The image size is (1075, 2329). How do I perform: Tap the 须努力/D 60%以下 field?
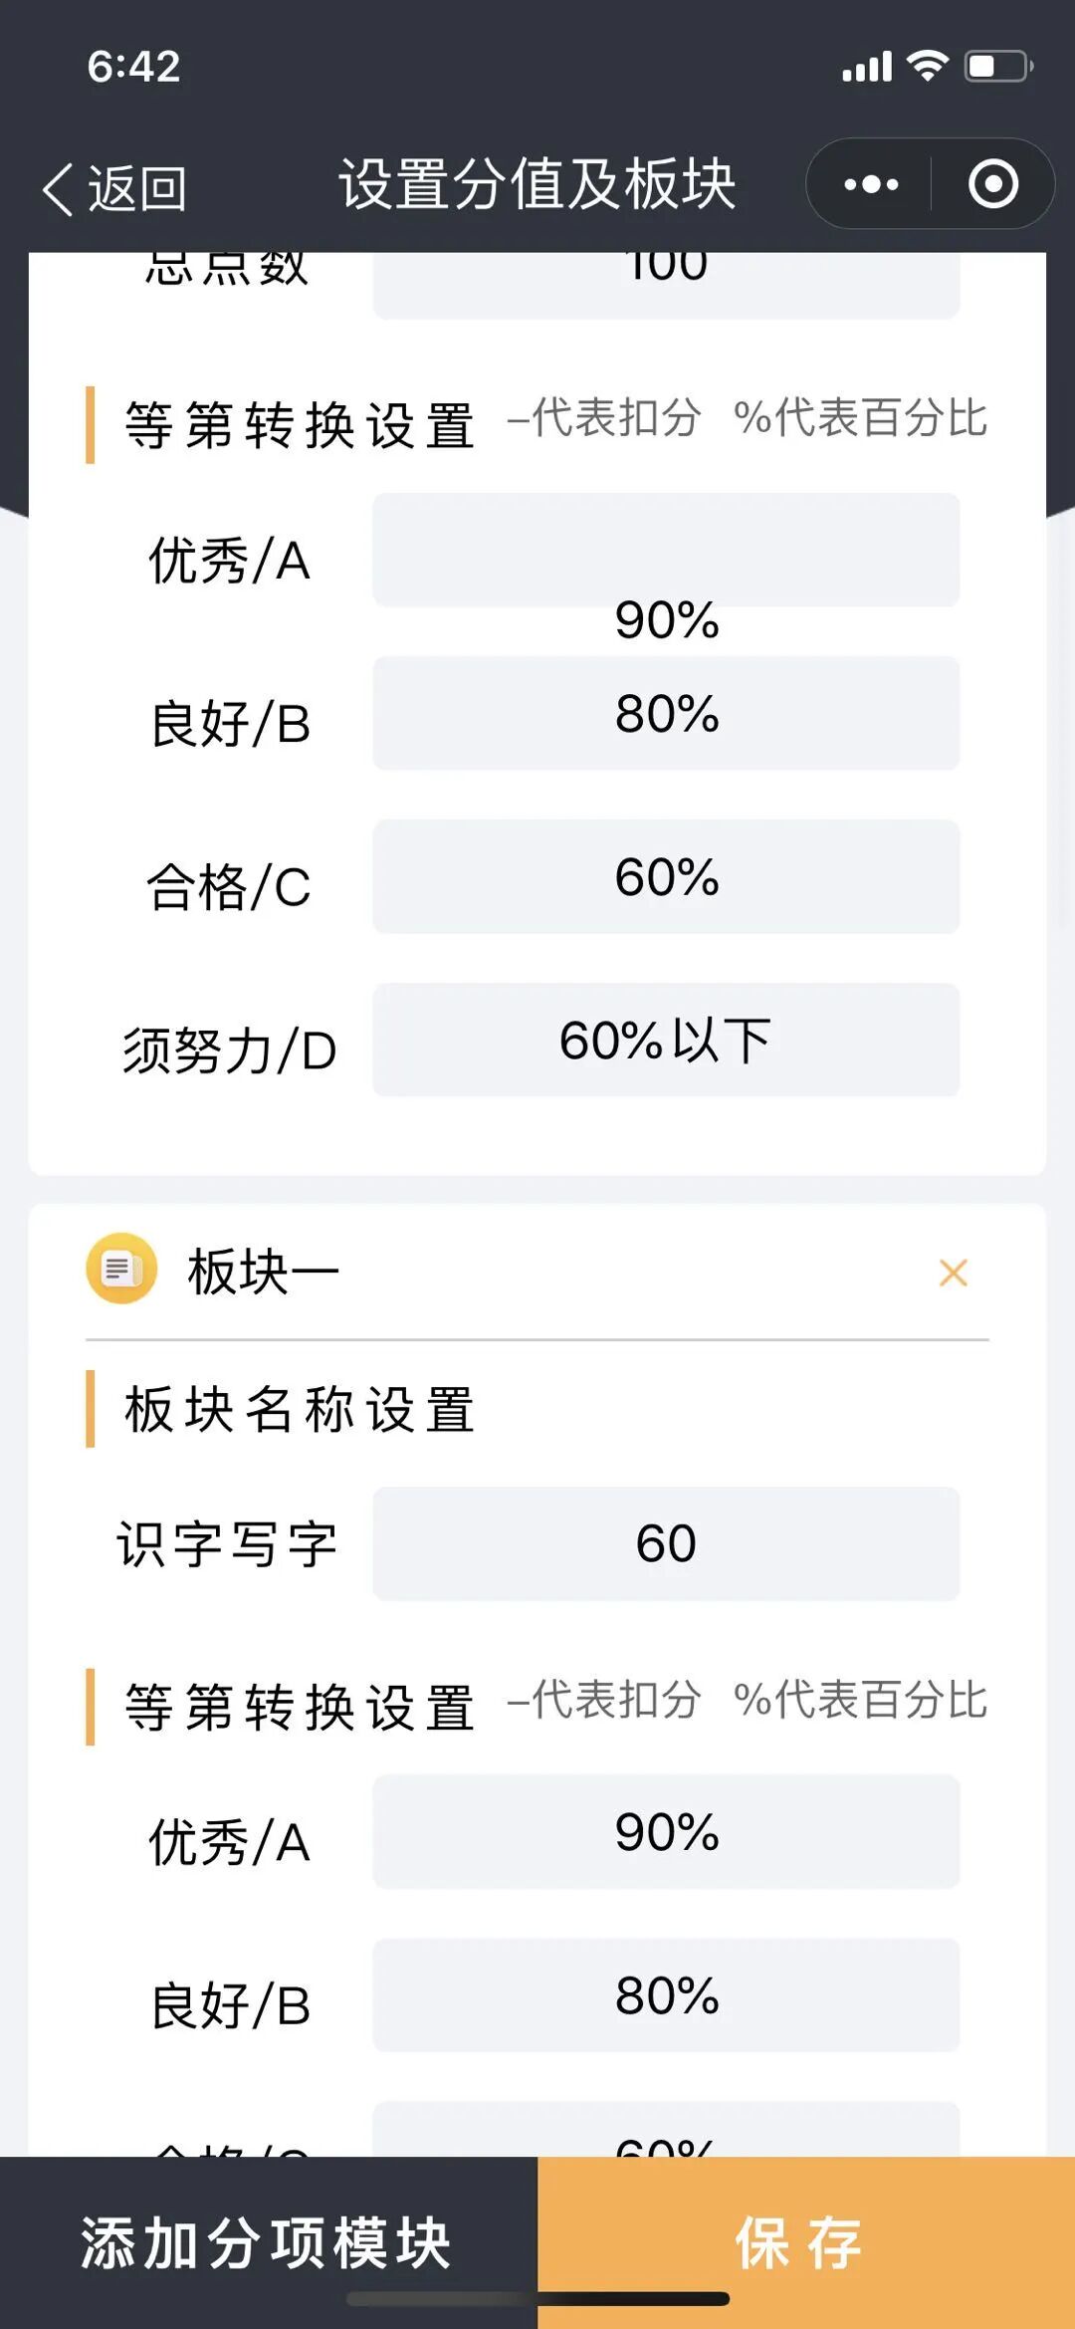point(666,1040)
